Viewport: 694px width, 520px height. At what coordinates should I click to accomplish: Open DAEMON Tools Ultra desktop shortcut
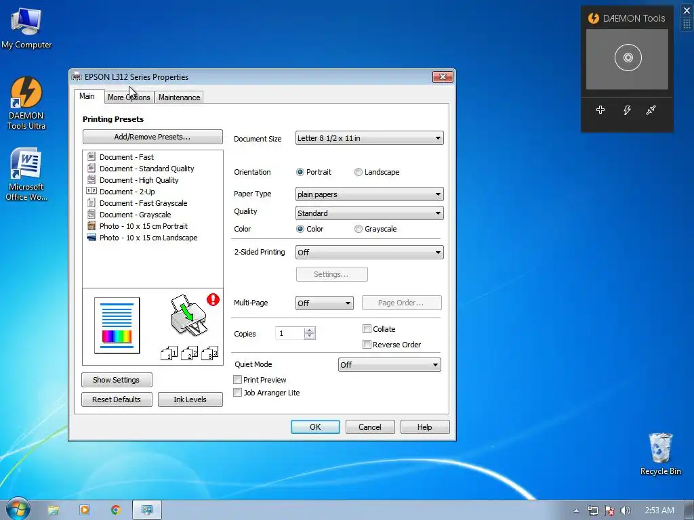pos(26,103)
